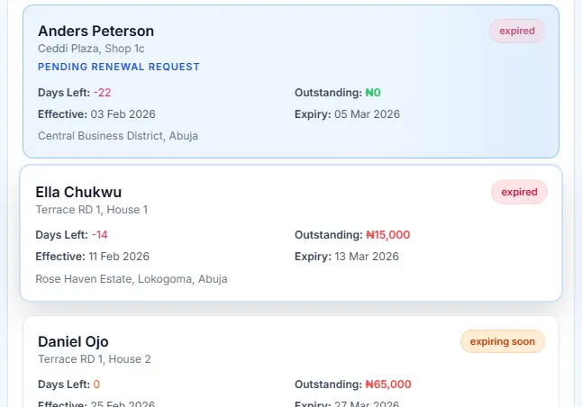Open the Anders Peterson tenant card
Screen dimensions: 582x407
(x=290, y=81)
